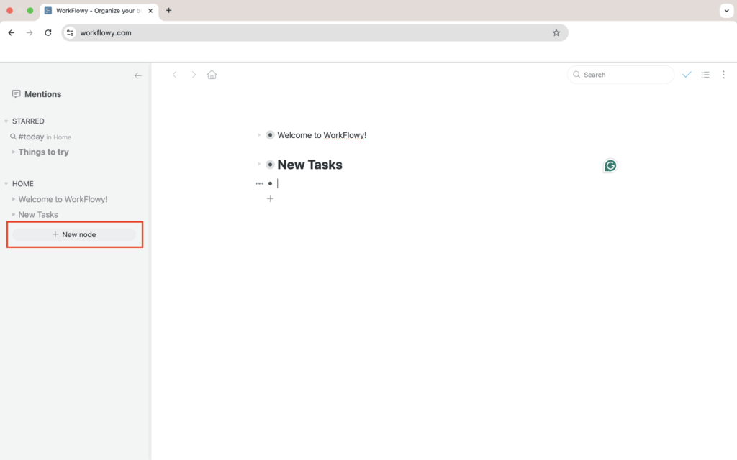Open the three-dot vertical menu at top right
This screenshot has width=737, height=460.
click(723, 75)
